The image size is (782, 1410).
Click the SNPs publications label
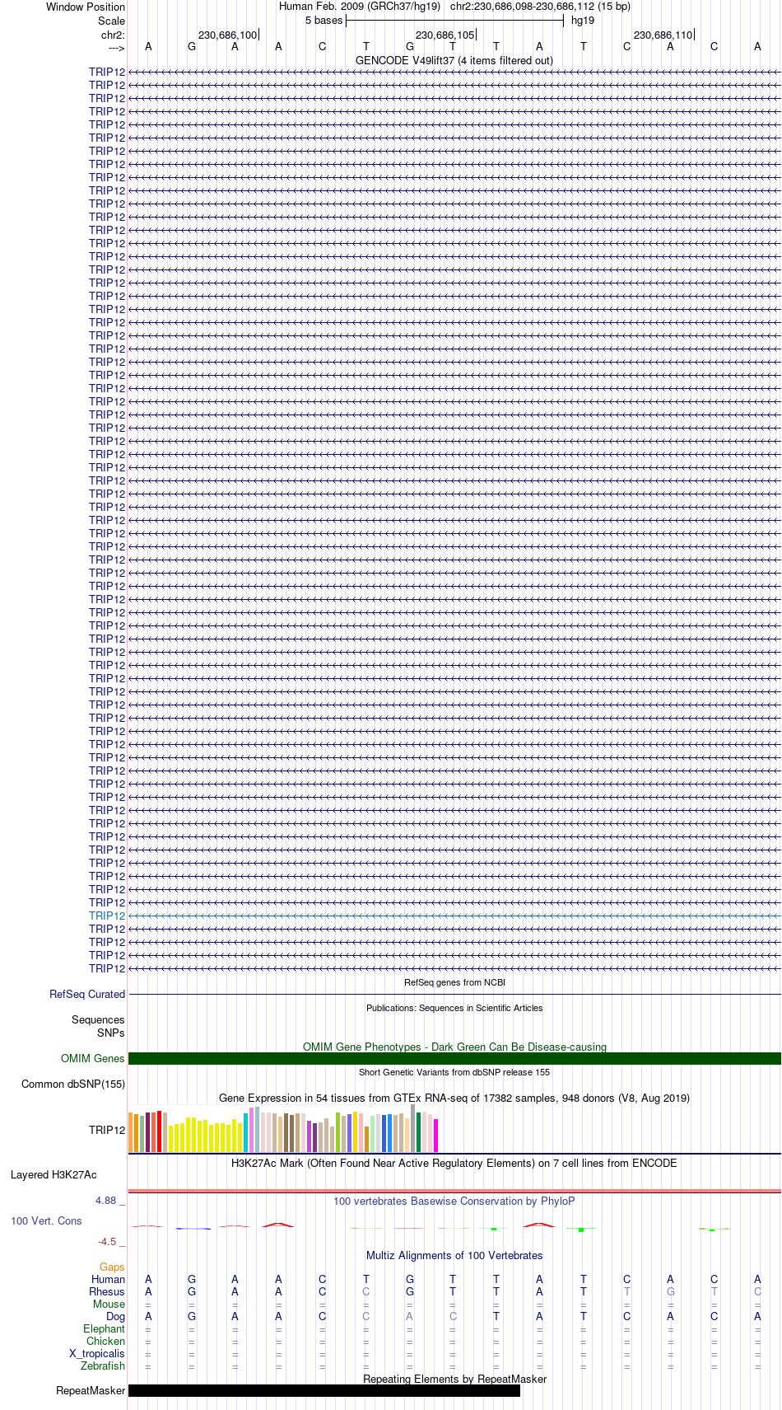111,1033
